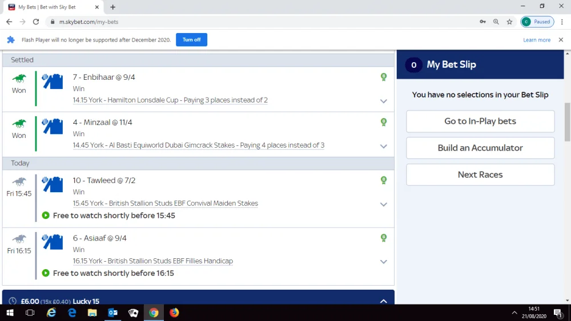Expand the Asiaaf bet details chevron
The height and width of the screenshot is (321, 571).
[384, 262]
